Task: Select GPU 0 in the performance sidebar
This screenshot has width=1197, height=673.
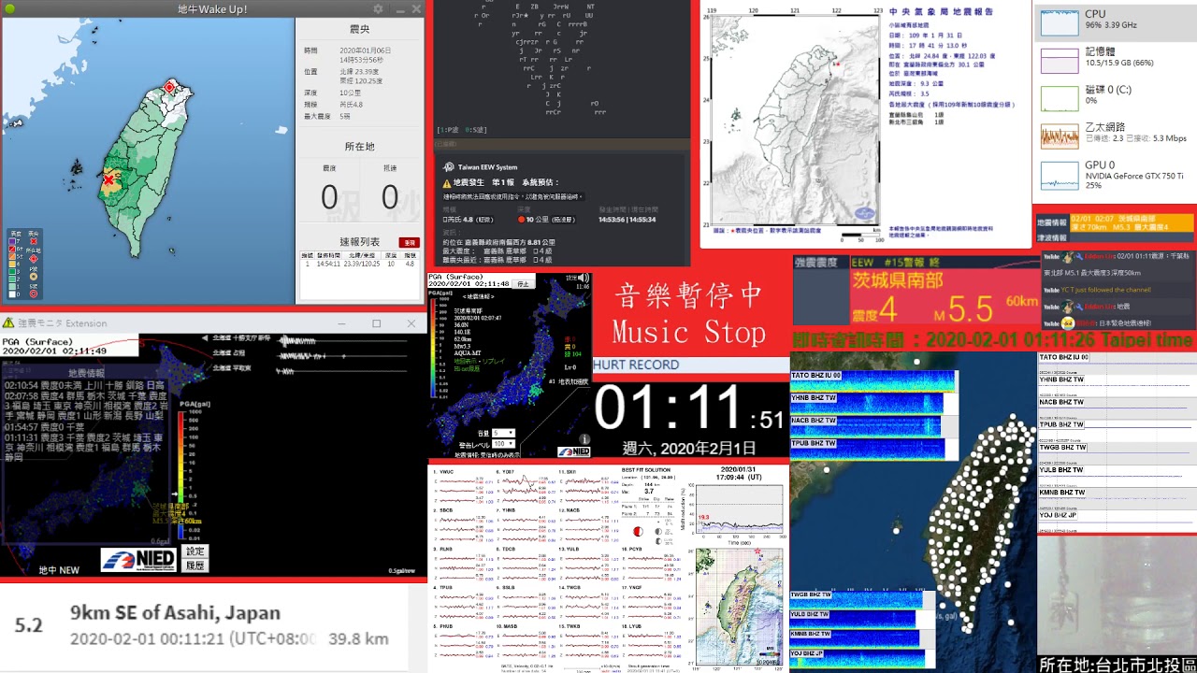Action: 1115,173
